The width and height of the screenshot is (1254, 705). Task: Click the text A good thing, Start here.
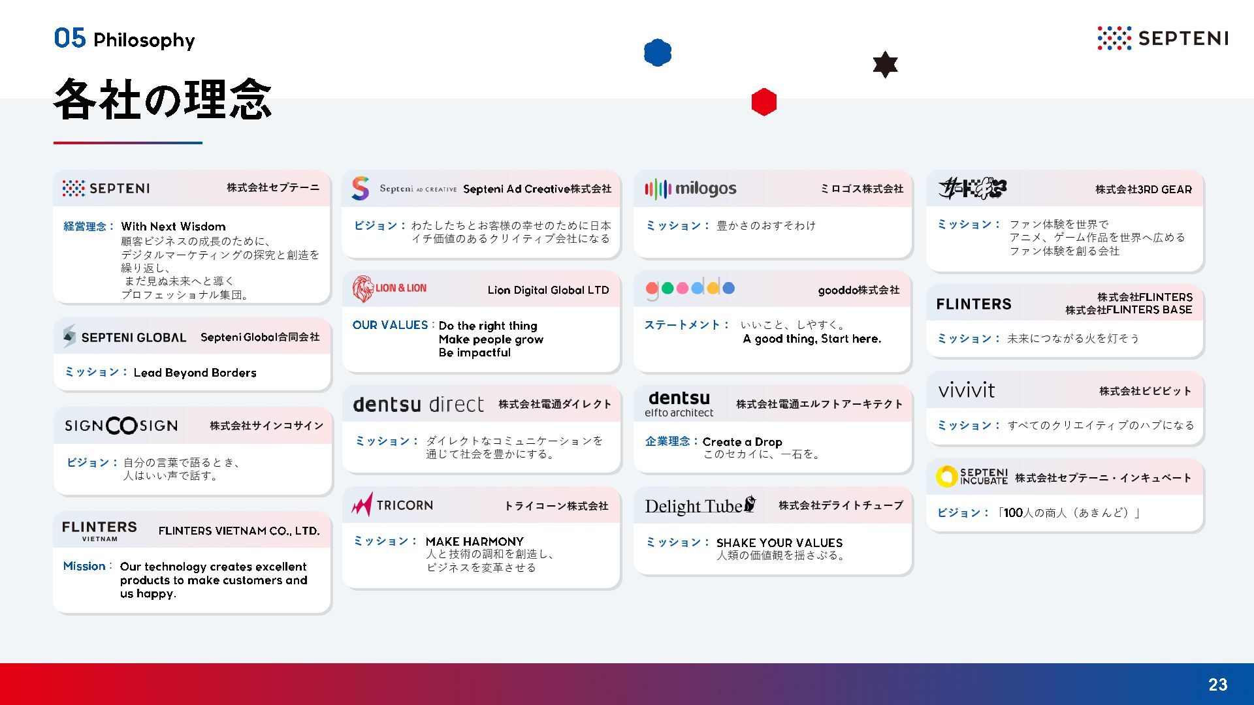tap(812, 339)
